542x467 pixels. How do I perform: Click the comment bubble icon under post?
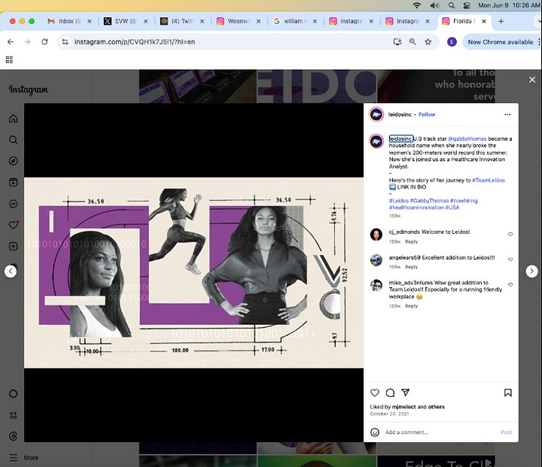coord(390,393)
